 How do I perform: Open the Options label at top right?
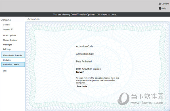(165, 4)
